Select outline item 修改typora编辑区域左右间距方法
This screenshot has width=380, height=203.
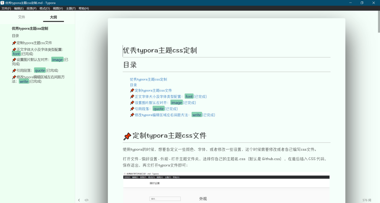click(x=38, y=79)
